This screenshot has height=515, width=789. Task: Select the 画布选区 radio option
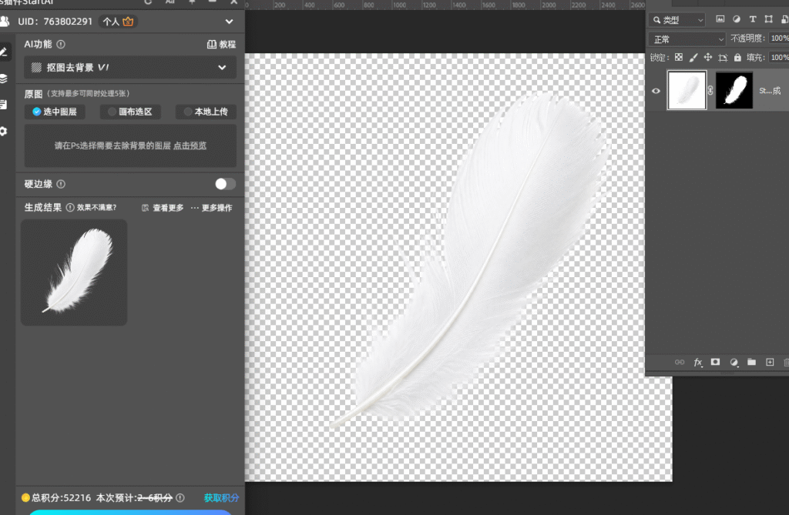pos(130,112)
